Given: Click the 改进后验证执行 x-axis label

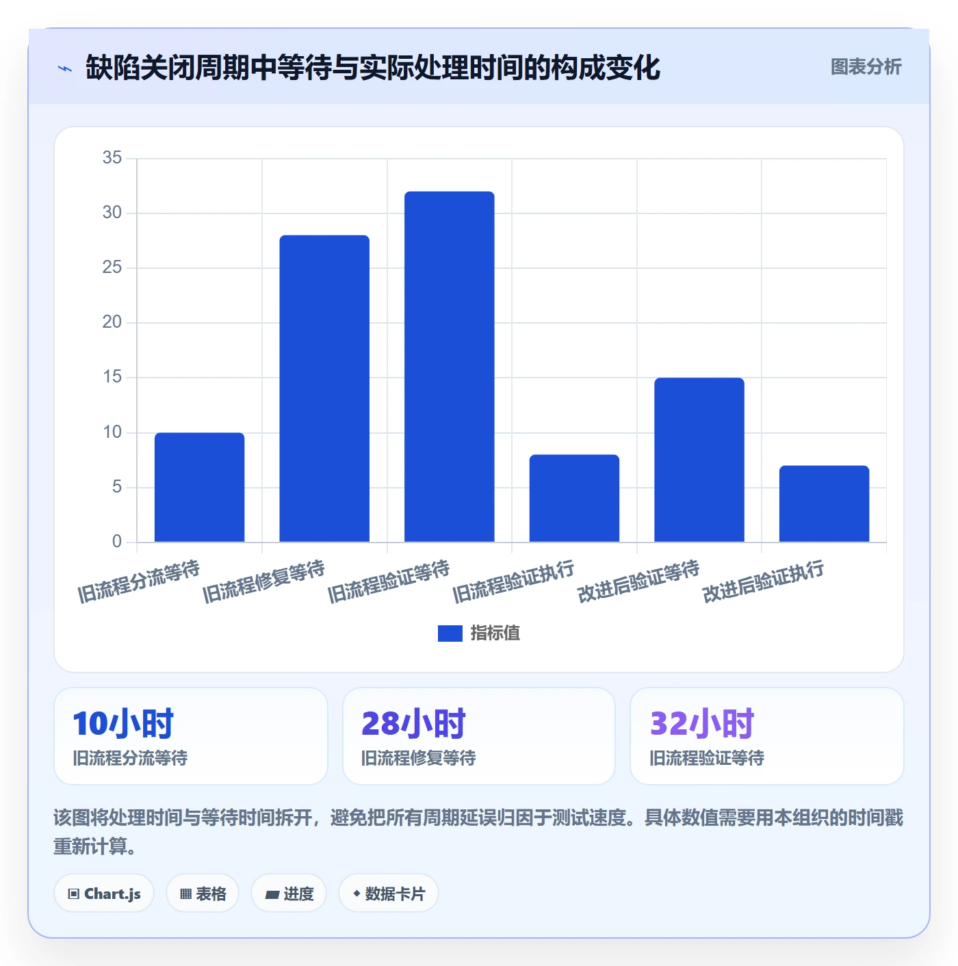Looking at the screenshot, I should [763, 582].
